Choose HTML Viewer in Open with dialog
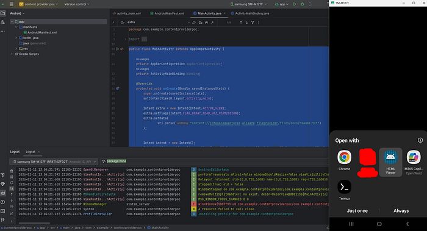Viewport: 427px width, 231px height. coord(390,162)
